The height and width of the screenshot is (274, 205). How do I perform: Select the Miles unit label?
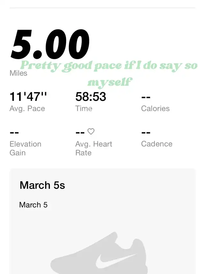point(19,73)
